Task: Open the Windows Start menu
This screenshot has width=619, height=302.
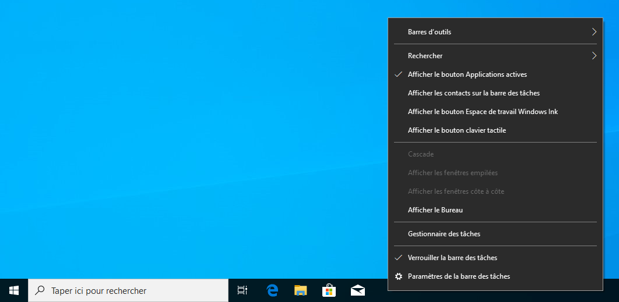Action: point(14,290)
